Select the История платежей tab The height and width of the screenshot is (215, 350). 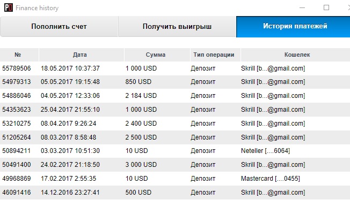click(293, 26)
